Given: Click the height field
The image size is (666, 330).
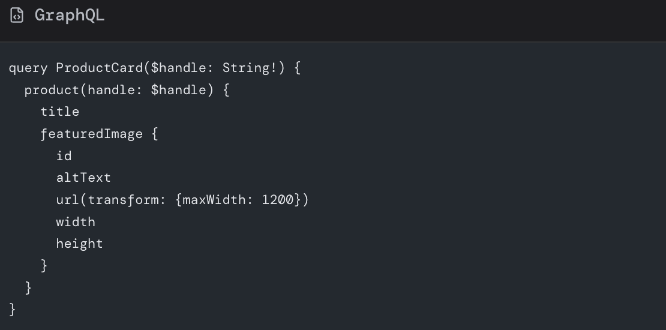Looking at the screenshot, I should point(79,244).
